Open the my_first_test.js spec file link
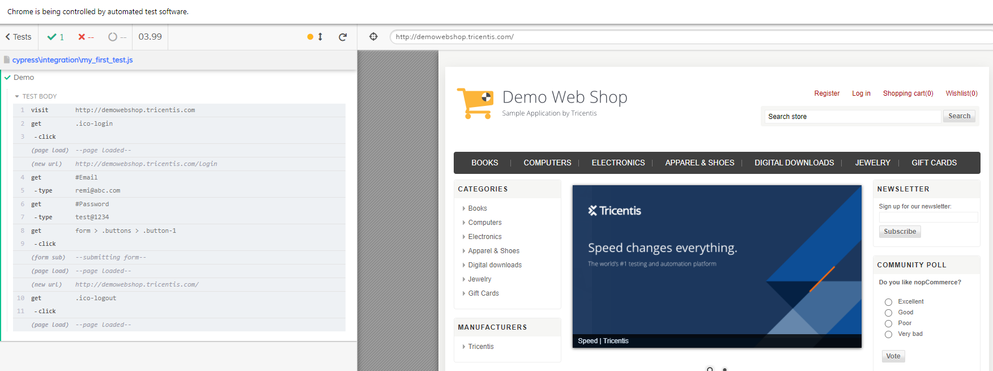The width and height of the screenshot is (993, 371). (73, 60)
